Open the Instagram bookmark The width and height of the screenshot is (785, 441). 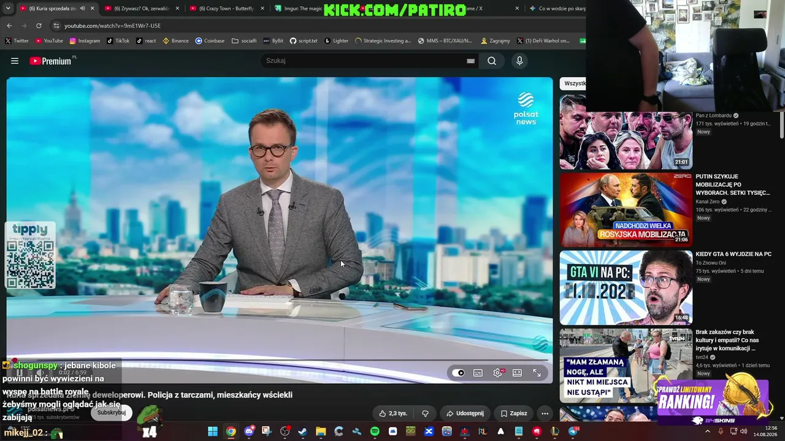click(85, 41)
